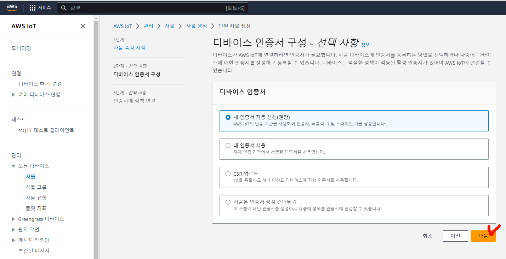Open 사물 그룹 sidebar item
Screen dimensions: 506x259
36,187
